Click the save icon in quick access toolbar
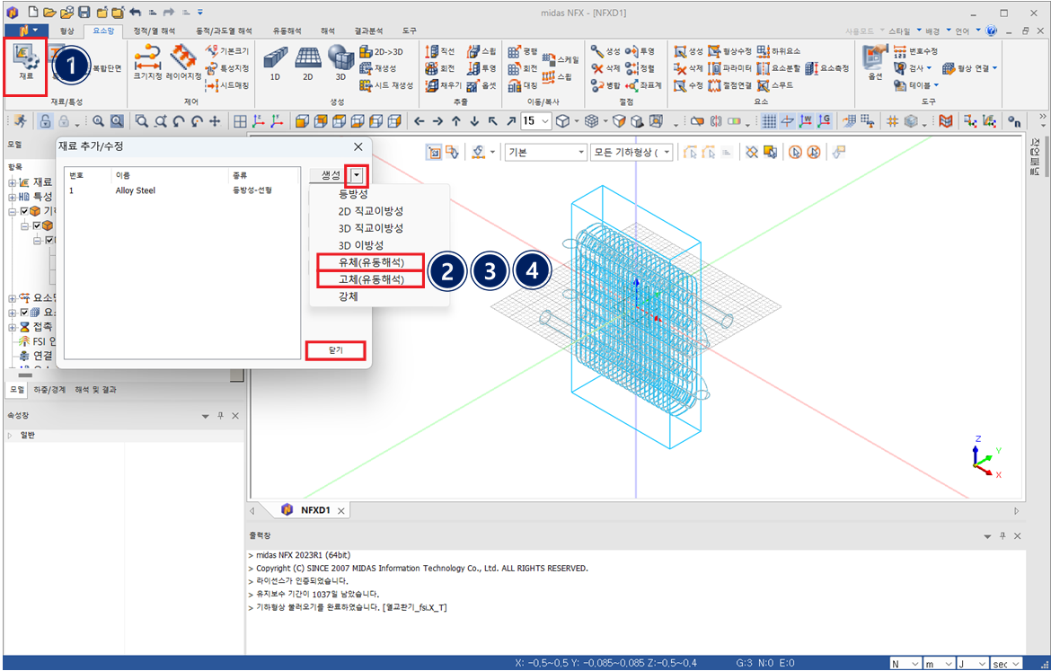This screenshot has width=1051, height=671. (84, 12)
